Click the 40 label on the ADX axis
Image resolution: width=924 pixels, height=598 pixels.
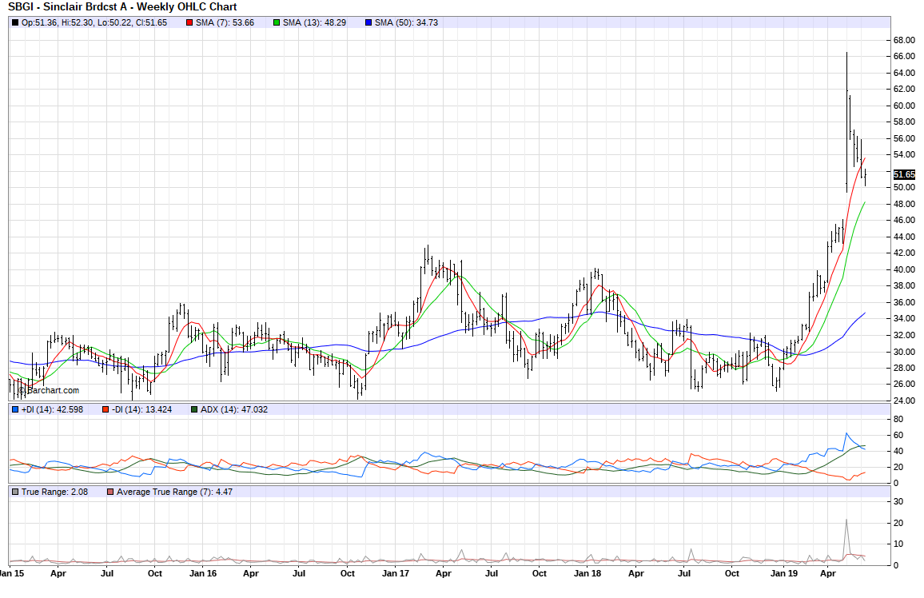[x=898, y=452]
